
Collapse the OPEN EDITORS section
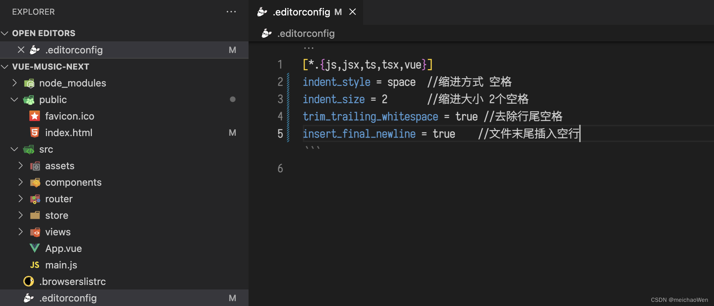(5, 33)
